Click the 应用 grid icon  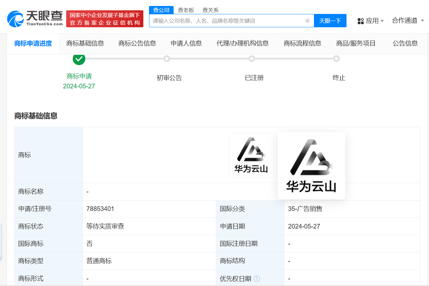tap(360, 21)
